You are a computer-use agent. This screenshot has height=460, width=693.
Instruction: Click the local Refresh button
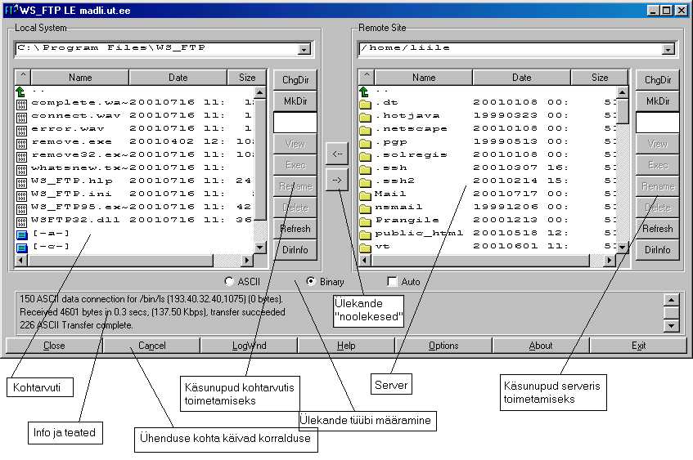tap(295, 229)
